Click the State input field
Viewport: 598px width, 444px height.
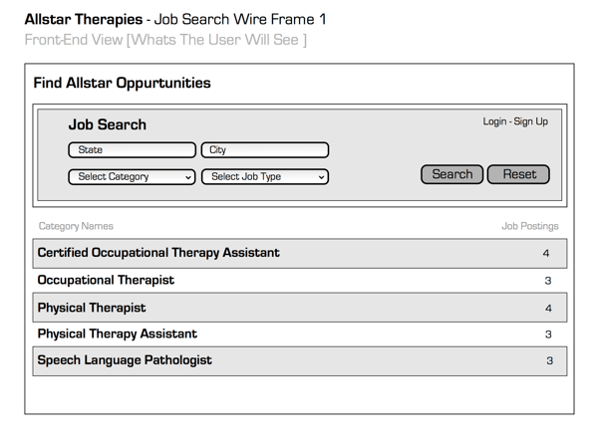(x=132, y=150)
